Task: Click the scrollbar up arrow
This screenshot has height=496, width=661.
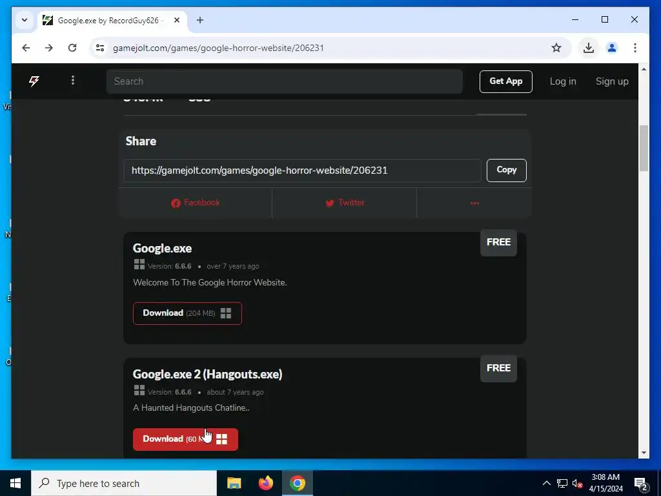Action: [x=644, y=68]
